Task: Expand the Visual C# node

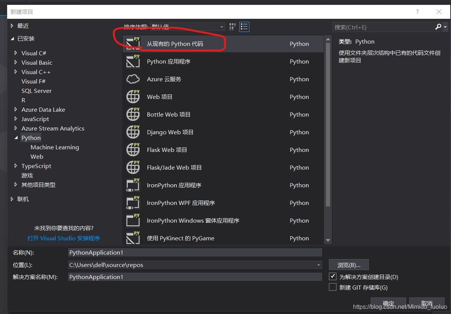Action: (x=15, y=53)
